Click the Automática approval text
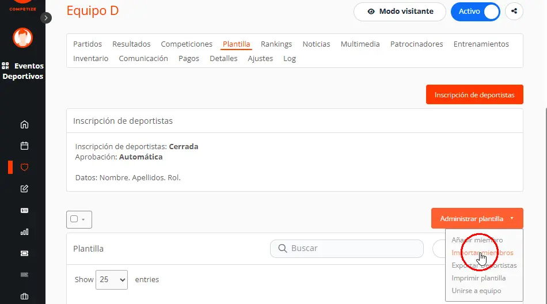 pos(140,157)
